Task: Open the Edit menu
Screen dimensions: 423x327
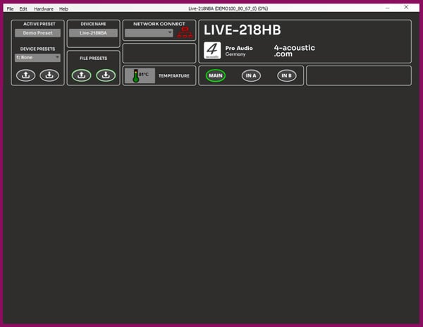Action: (23, 8)
